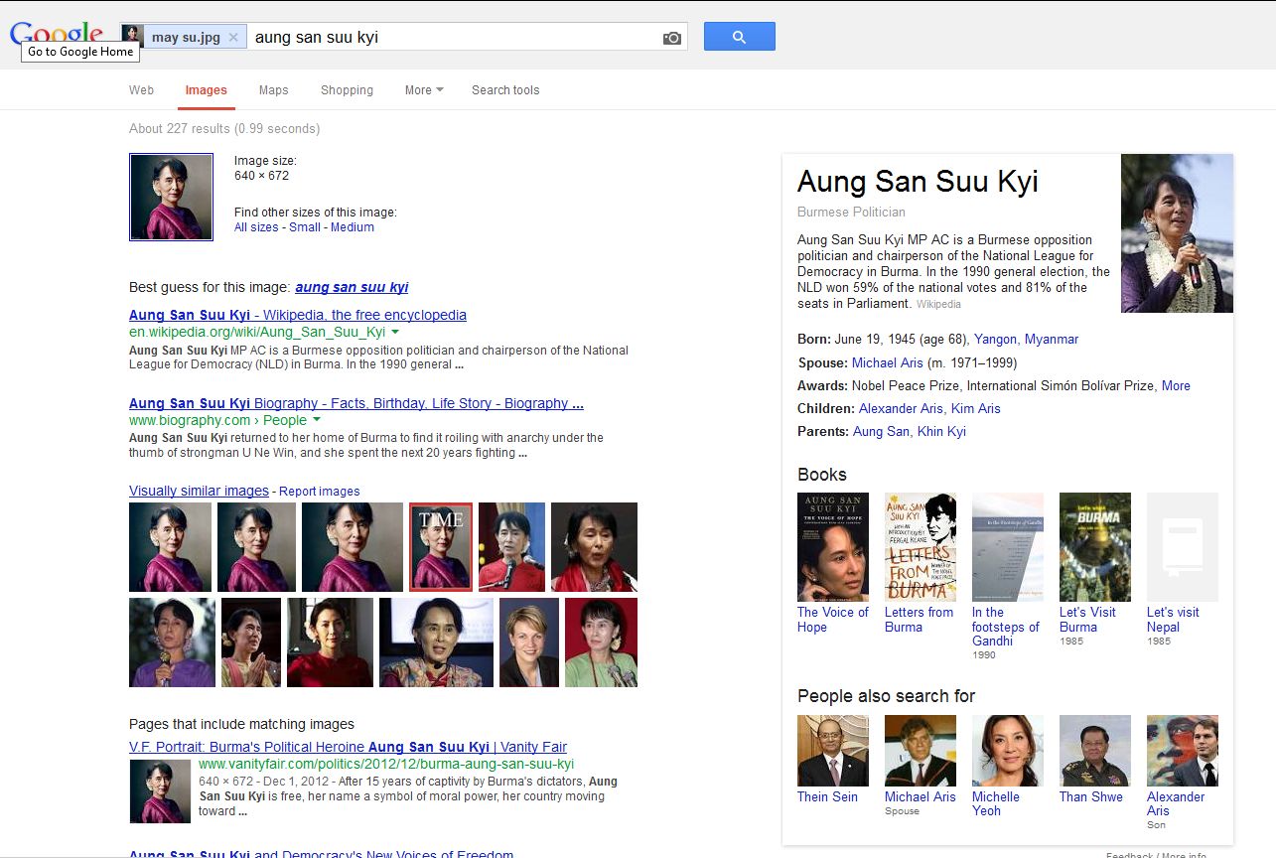Remove the may su.jpg image chip
This screenshot has width=1276, height=858.
pyautogui.click(x=233, y=38)
